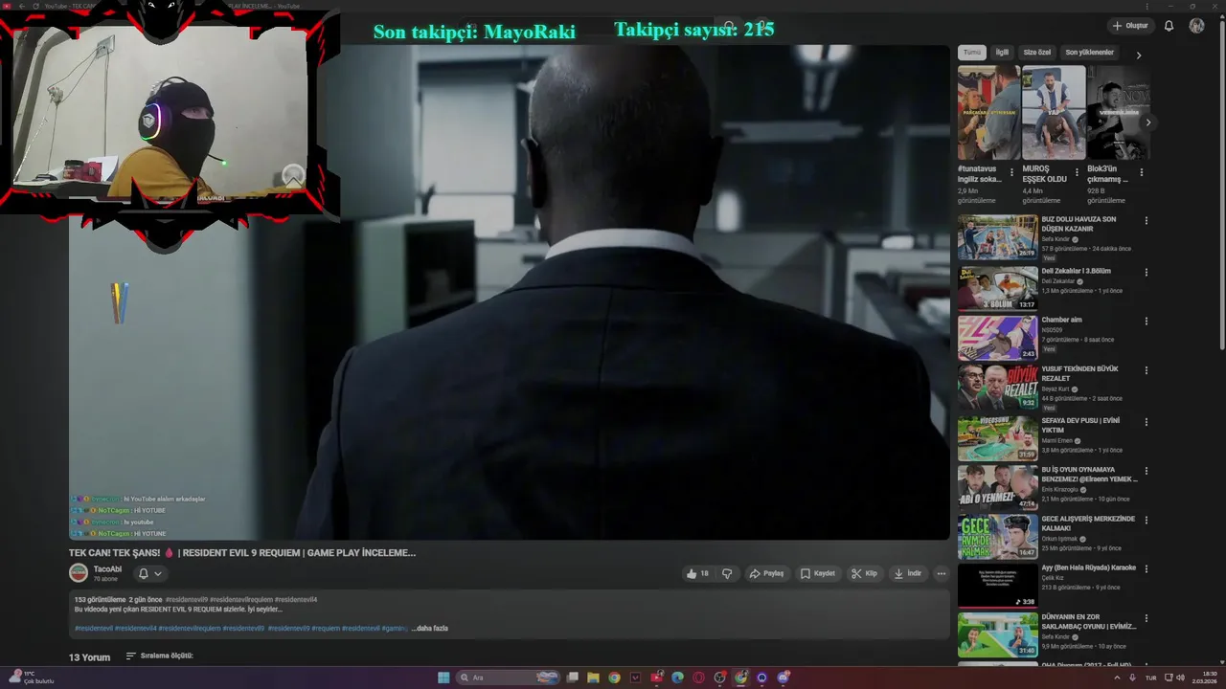The height and width of the screenshot is (689, 1226).
Task: Select the Size özel filter chip
Action: coord(1036,53)
